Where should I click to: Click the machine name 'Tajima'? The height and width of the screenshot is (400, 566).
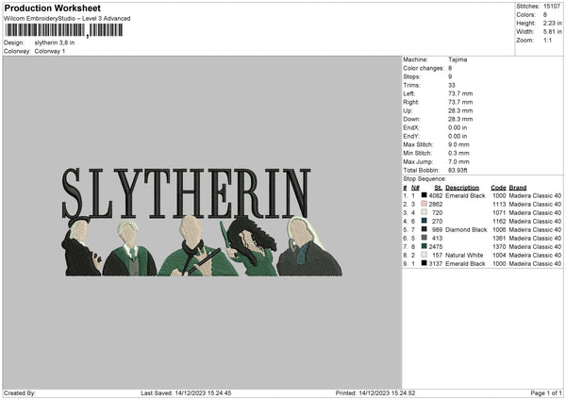tap(458, 59)
